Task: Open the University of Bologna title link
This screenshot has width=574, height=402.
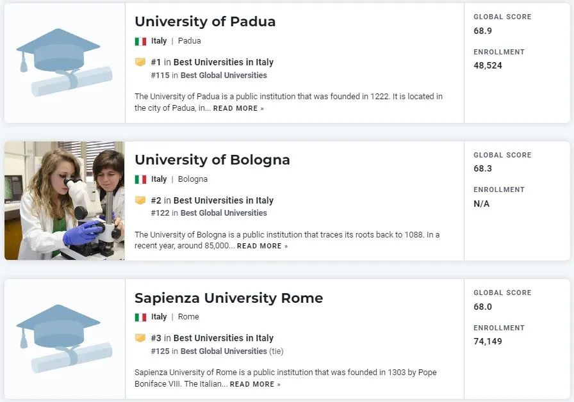Action: click(x=212, y=160)
